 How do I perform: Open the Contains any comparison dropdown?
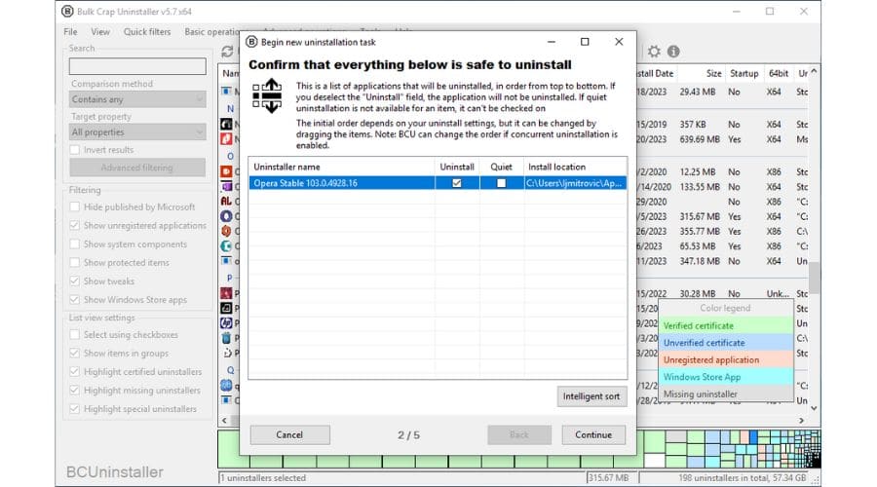pos(137,99)
